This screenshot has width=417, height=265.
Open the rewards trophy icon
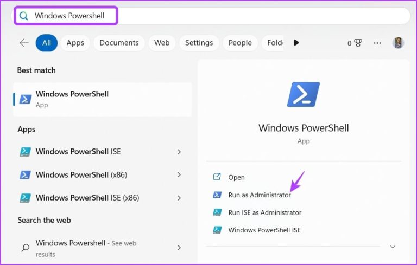[x=358, y=43]
